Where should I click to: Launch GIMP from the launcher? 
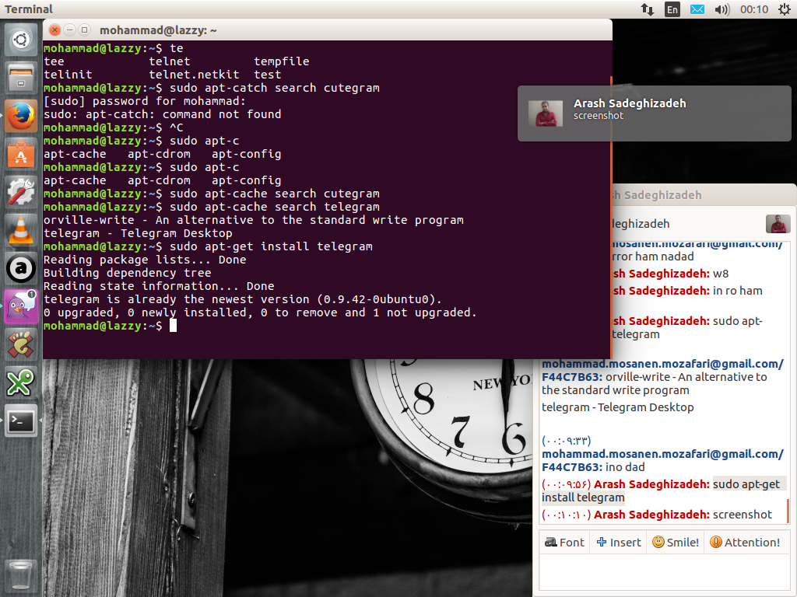[21, 344]
